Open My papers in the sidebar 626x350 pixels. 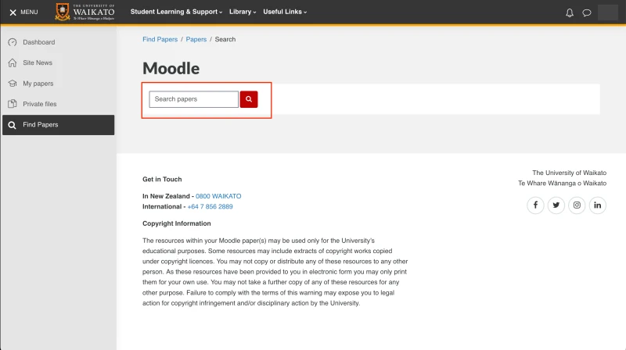pyautogui.click(x=58, y=84)
